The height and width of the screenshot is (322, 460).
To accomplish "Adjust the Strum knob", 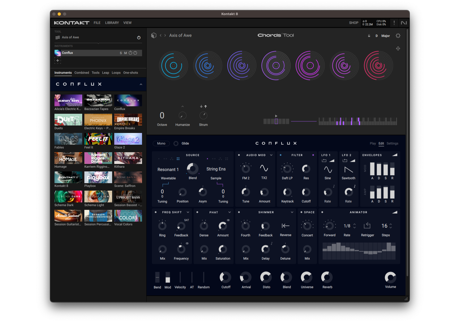I will click(x=203, y=116).
